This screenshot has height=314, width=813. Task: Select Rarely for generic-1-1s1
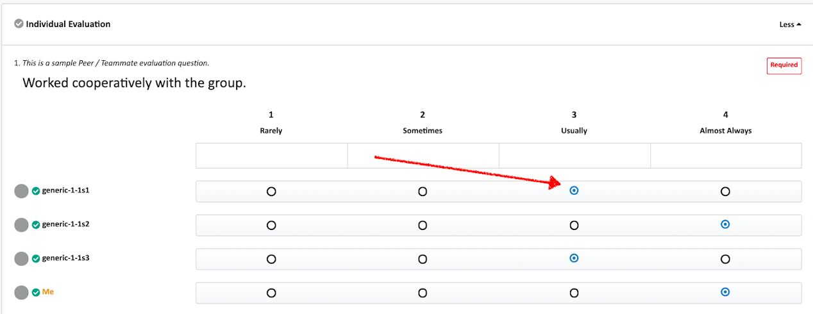pyautogui.click(x=271, y=192)
